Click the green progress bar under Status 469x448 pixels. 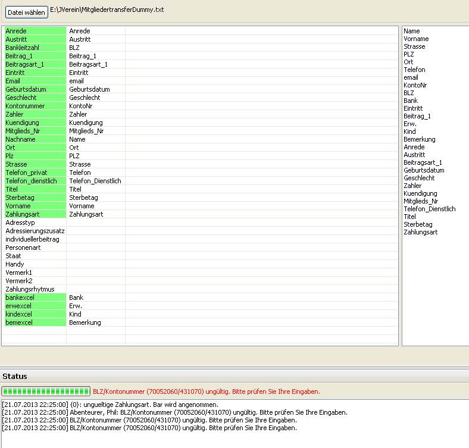pyautogui.click(x=46, y=391)
